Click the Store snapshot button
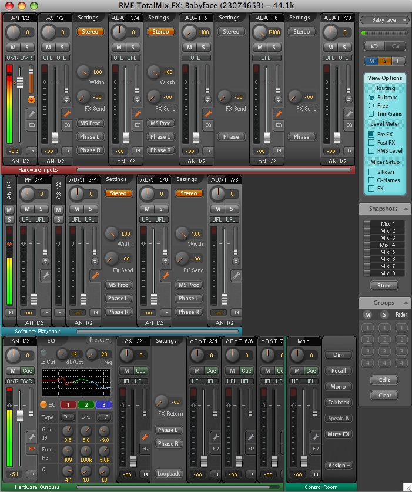This screenshot has height=492, width=412. 384,286
